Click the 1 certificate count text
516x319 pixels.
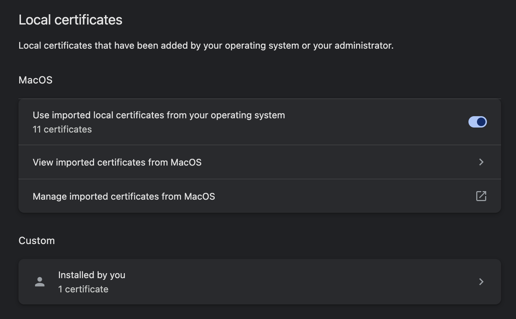[83, 289]
